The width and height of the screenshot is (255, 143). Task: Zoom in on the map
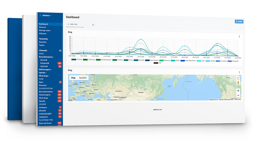click(x=238, y=91)
